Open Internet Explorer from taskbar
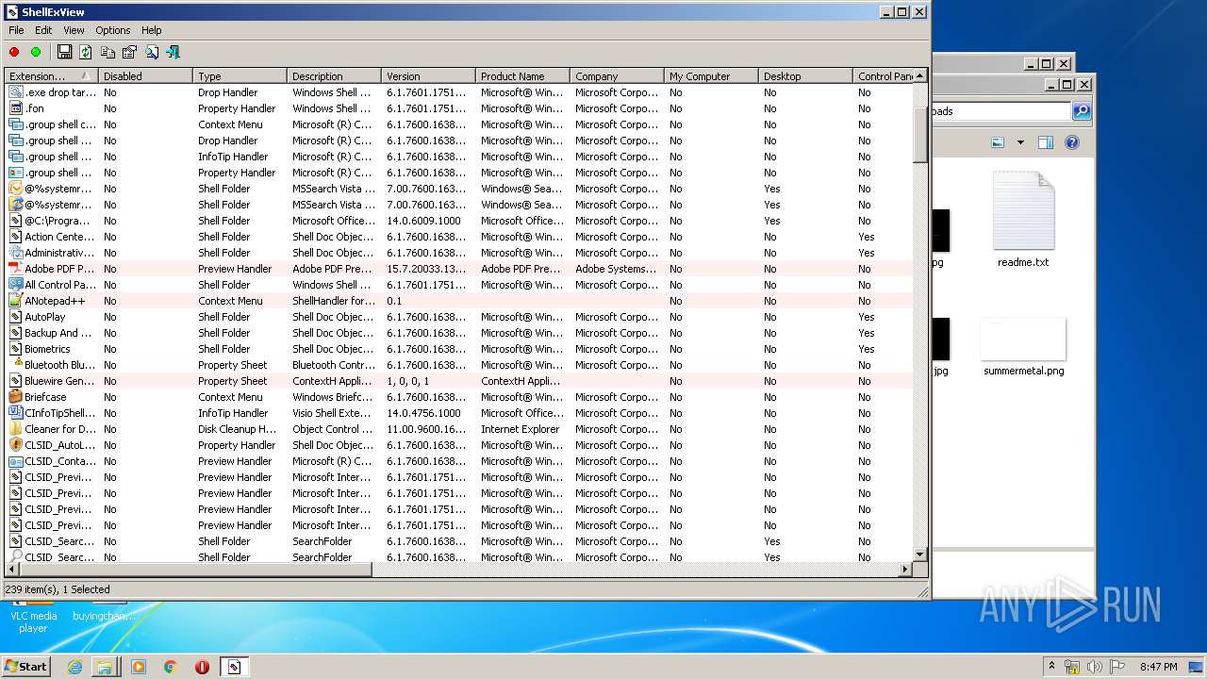This screenshot has height=679, width=1207. [x=74, y=667]
